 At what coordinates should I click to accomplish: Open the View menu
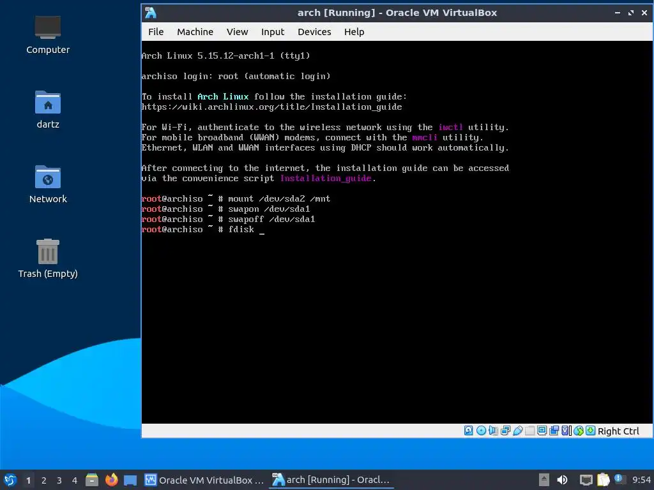pyautogui.click(x=237, y=32)
